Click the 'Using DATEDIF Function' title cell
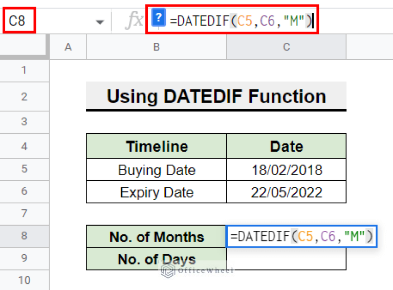 pos(216,96)
